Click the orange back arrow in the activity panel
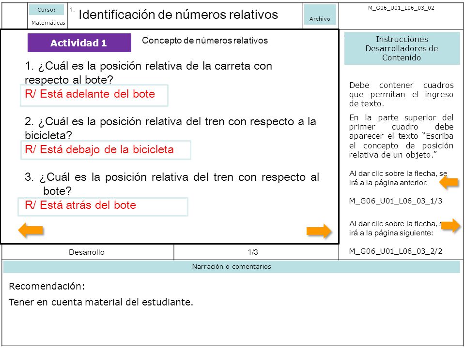Viewport: 465px width, 348px height. point(31,230)
